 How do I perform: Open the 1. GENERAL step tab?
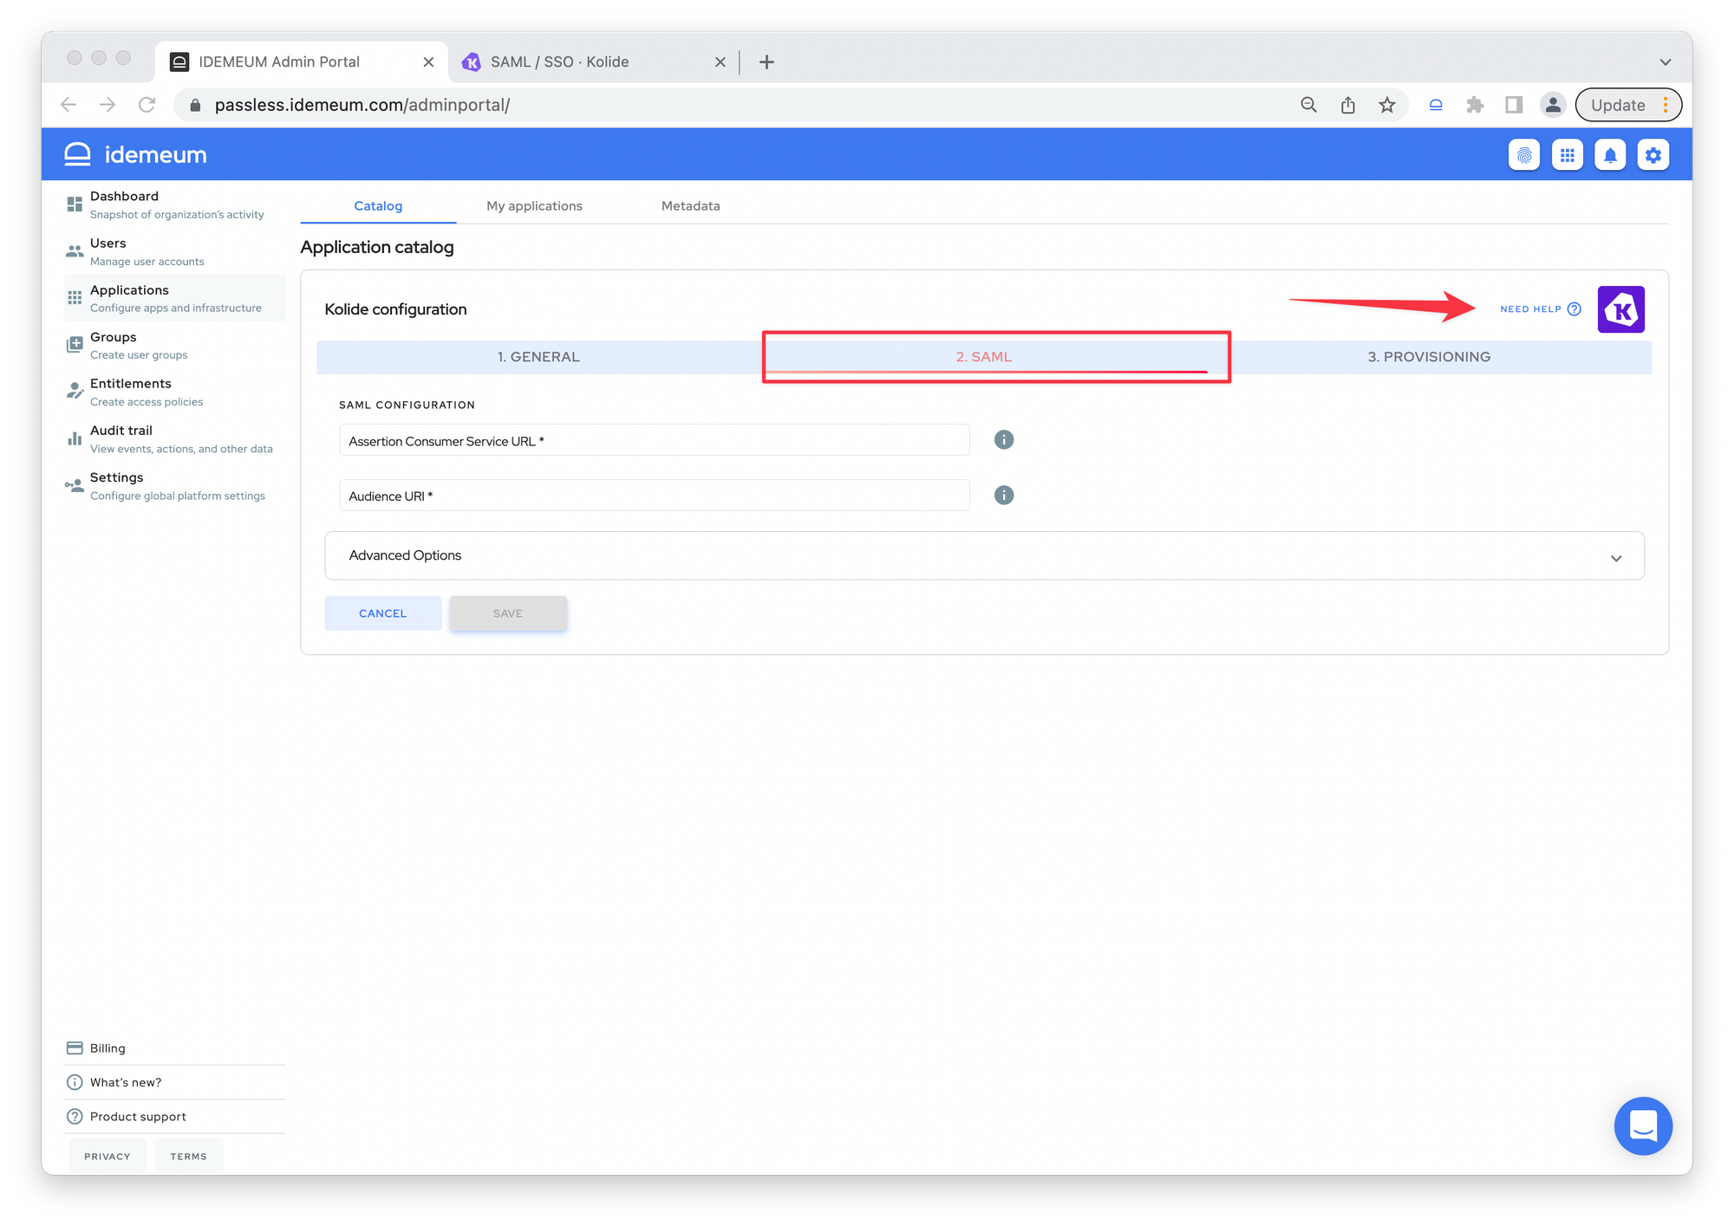pos(538,357)
